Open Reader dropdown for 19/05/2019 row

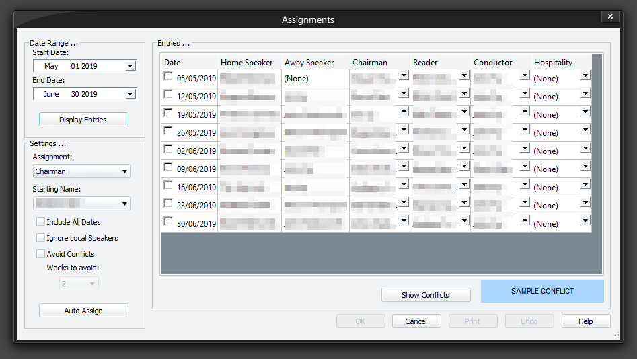tap(464, 112)
